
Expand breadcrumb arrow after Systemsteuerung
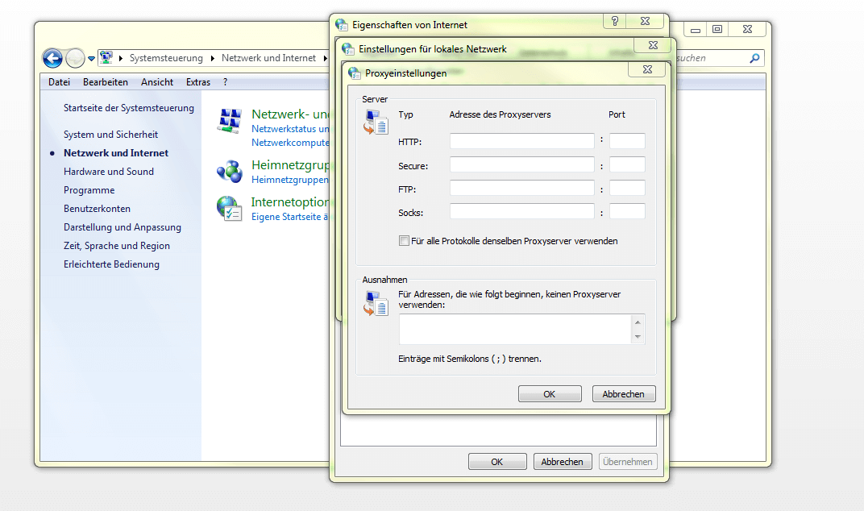[213, 58]
